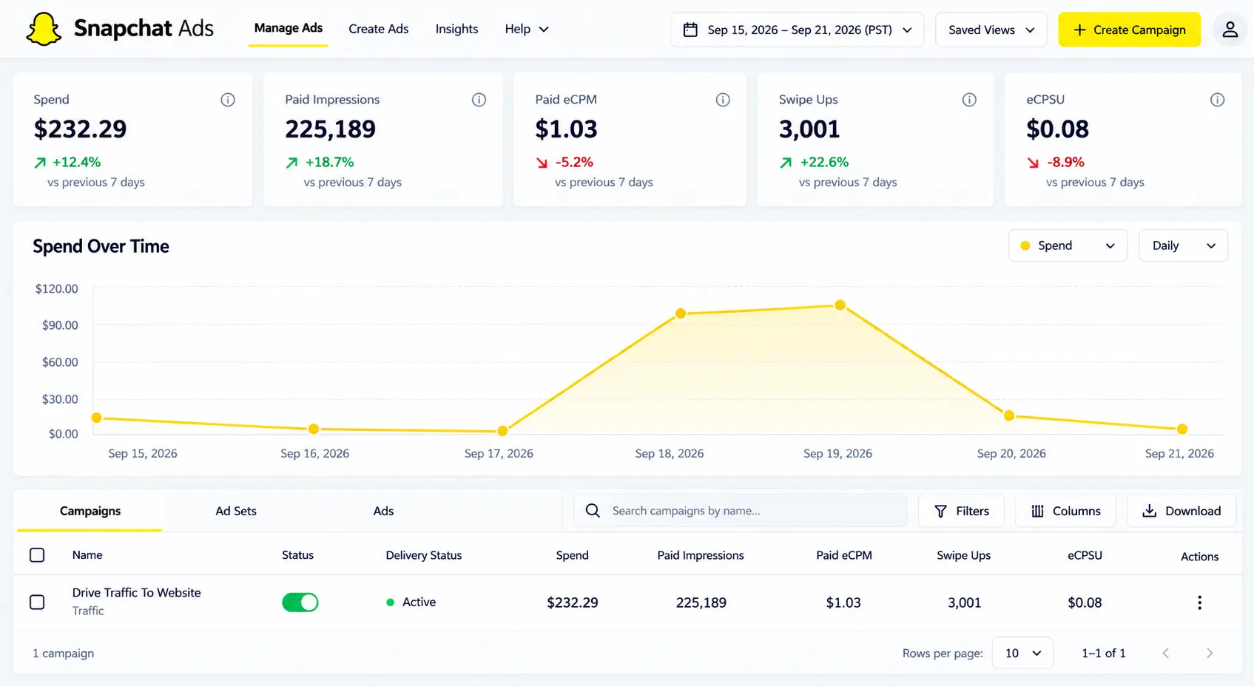Open the date range picker dropdown
The height and width of the screenshot is (686, 1254).
click(x=798, y=30)
